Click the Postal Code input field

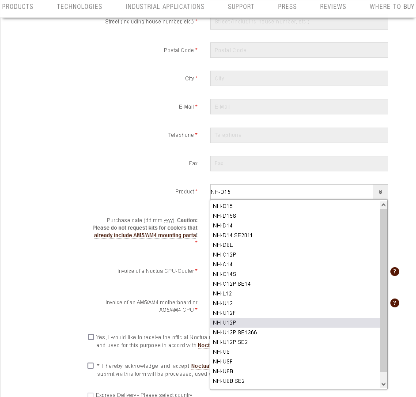point(299,50)
